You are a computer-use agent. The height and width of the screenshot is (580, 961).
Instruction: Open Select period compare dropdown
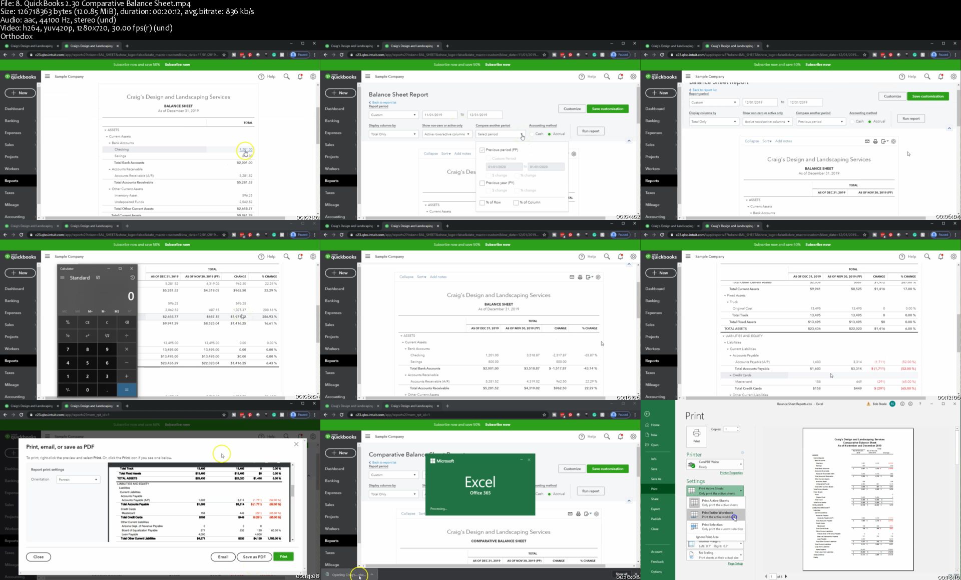[x=501, y=134]
